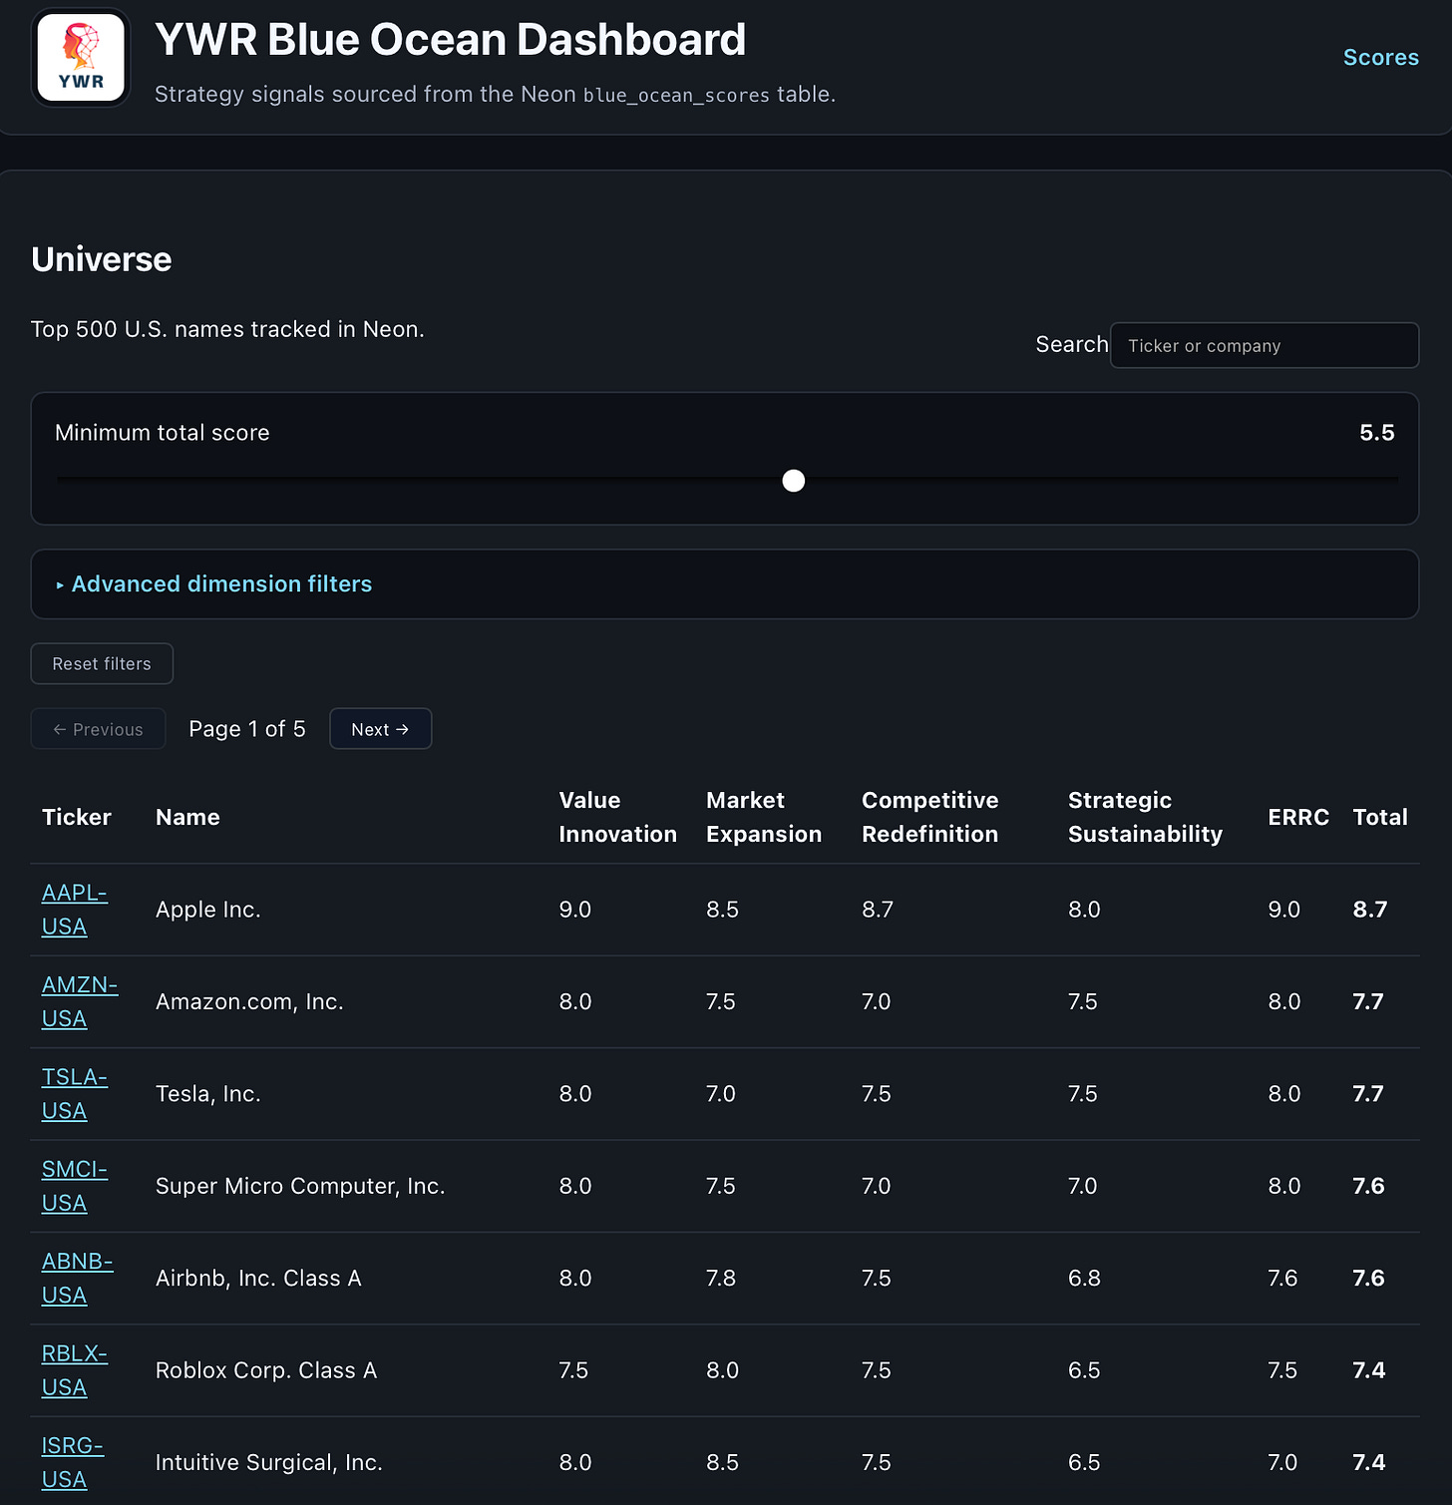Select the Amazon.com, Inc. name cell
The height and width of the screenshot is (1505, 1452).
[x=249, y=1001]
